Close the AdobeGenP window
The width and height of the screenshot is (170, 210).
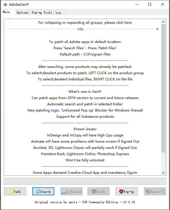pyautogui.click(x=162, y=5)
